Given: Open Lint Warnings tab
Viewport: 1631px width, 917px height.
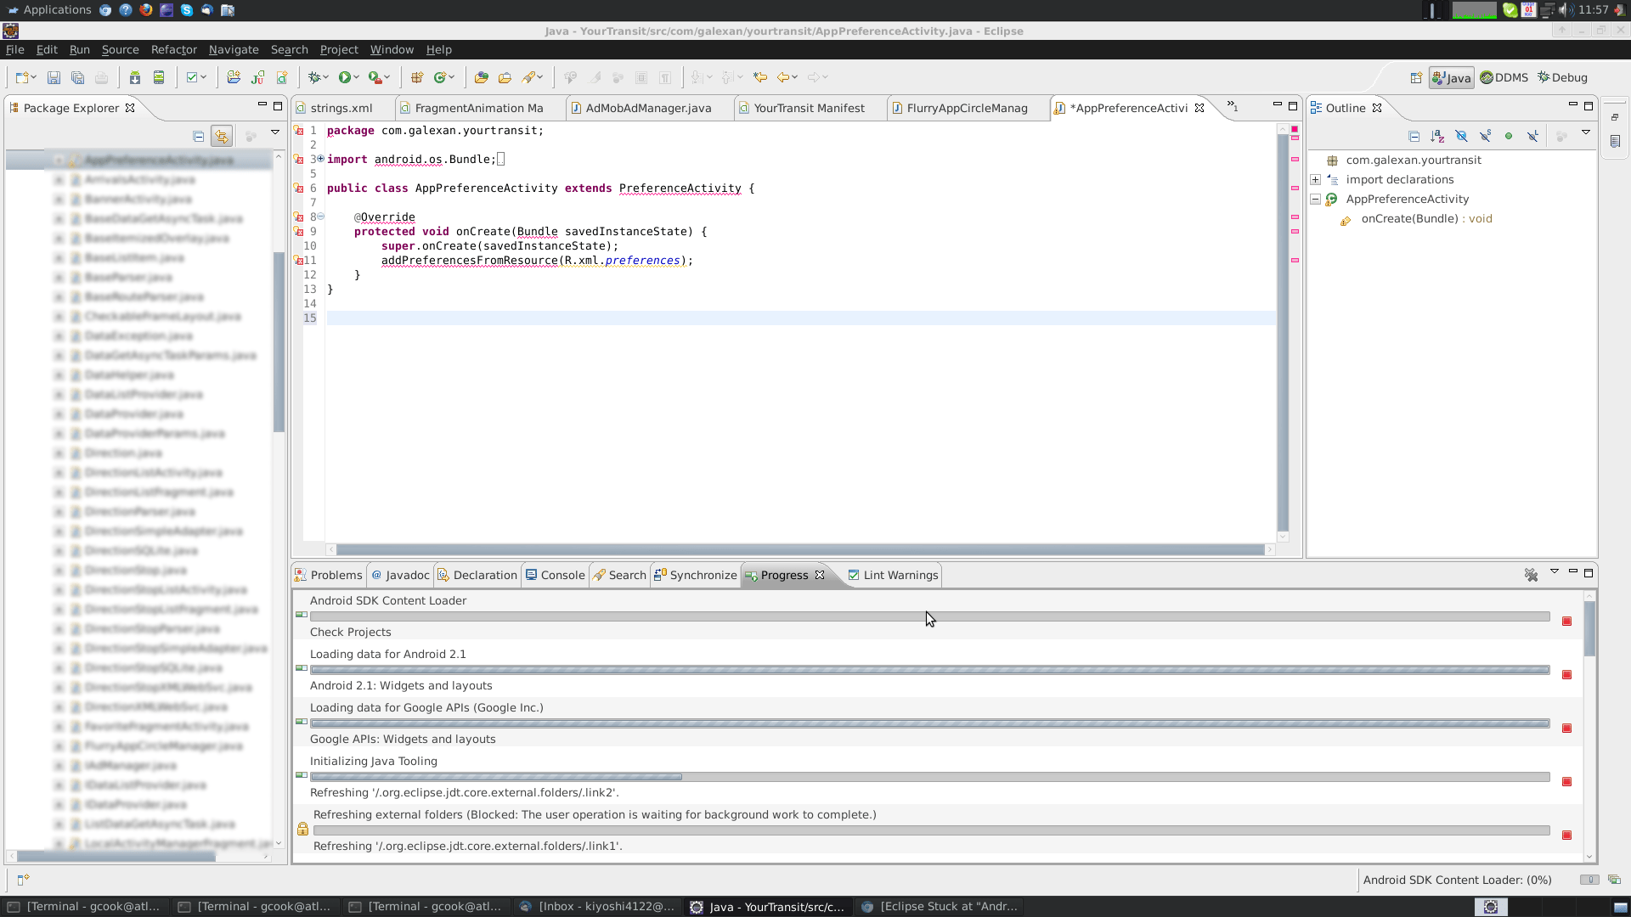Looking at the screenshot, I should 894,575.
